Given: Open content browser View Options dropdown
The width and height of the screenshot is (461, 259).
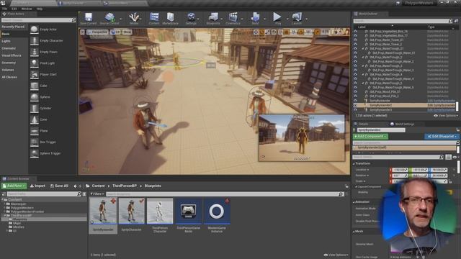Looking at the screenshot, I should click(336, 255).
